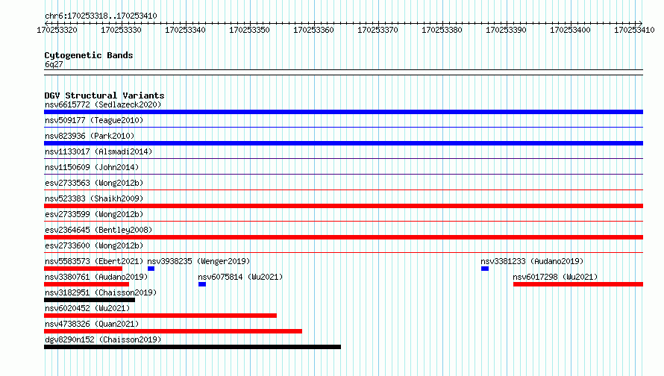This screenshot has width=664, height=376.
Task: Select nsv6020452 (Wu2021) label
Action: (x=87, y=308)
